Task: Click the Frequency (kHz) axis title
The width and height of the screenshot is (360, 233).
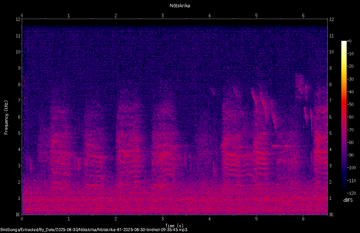Action: 6,117
